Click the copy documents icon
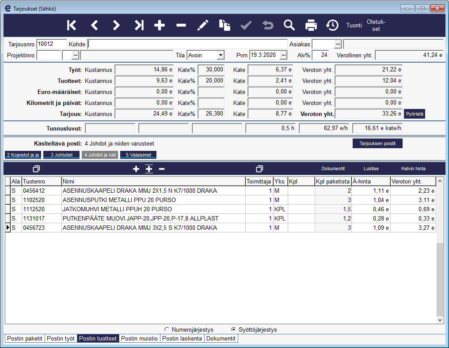This screenshot has width=449, height=348. (224, 25)
